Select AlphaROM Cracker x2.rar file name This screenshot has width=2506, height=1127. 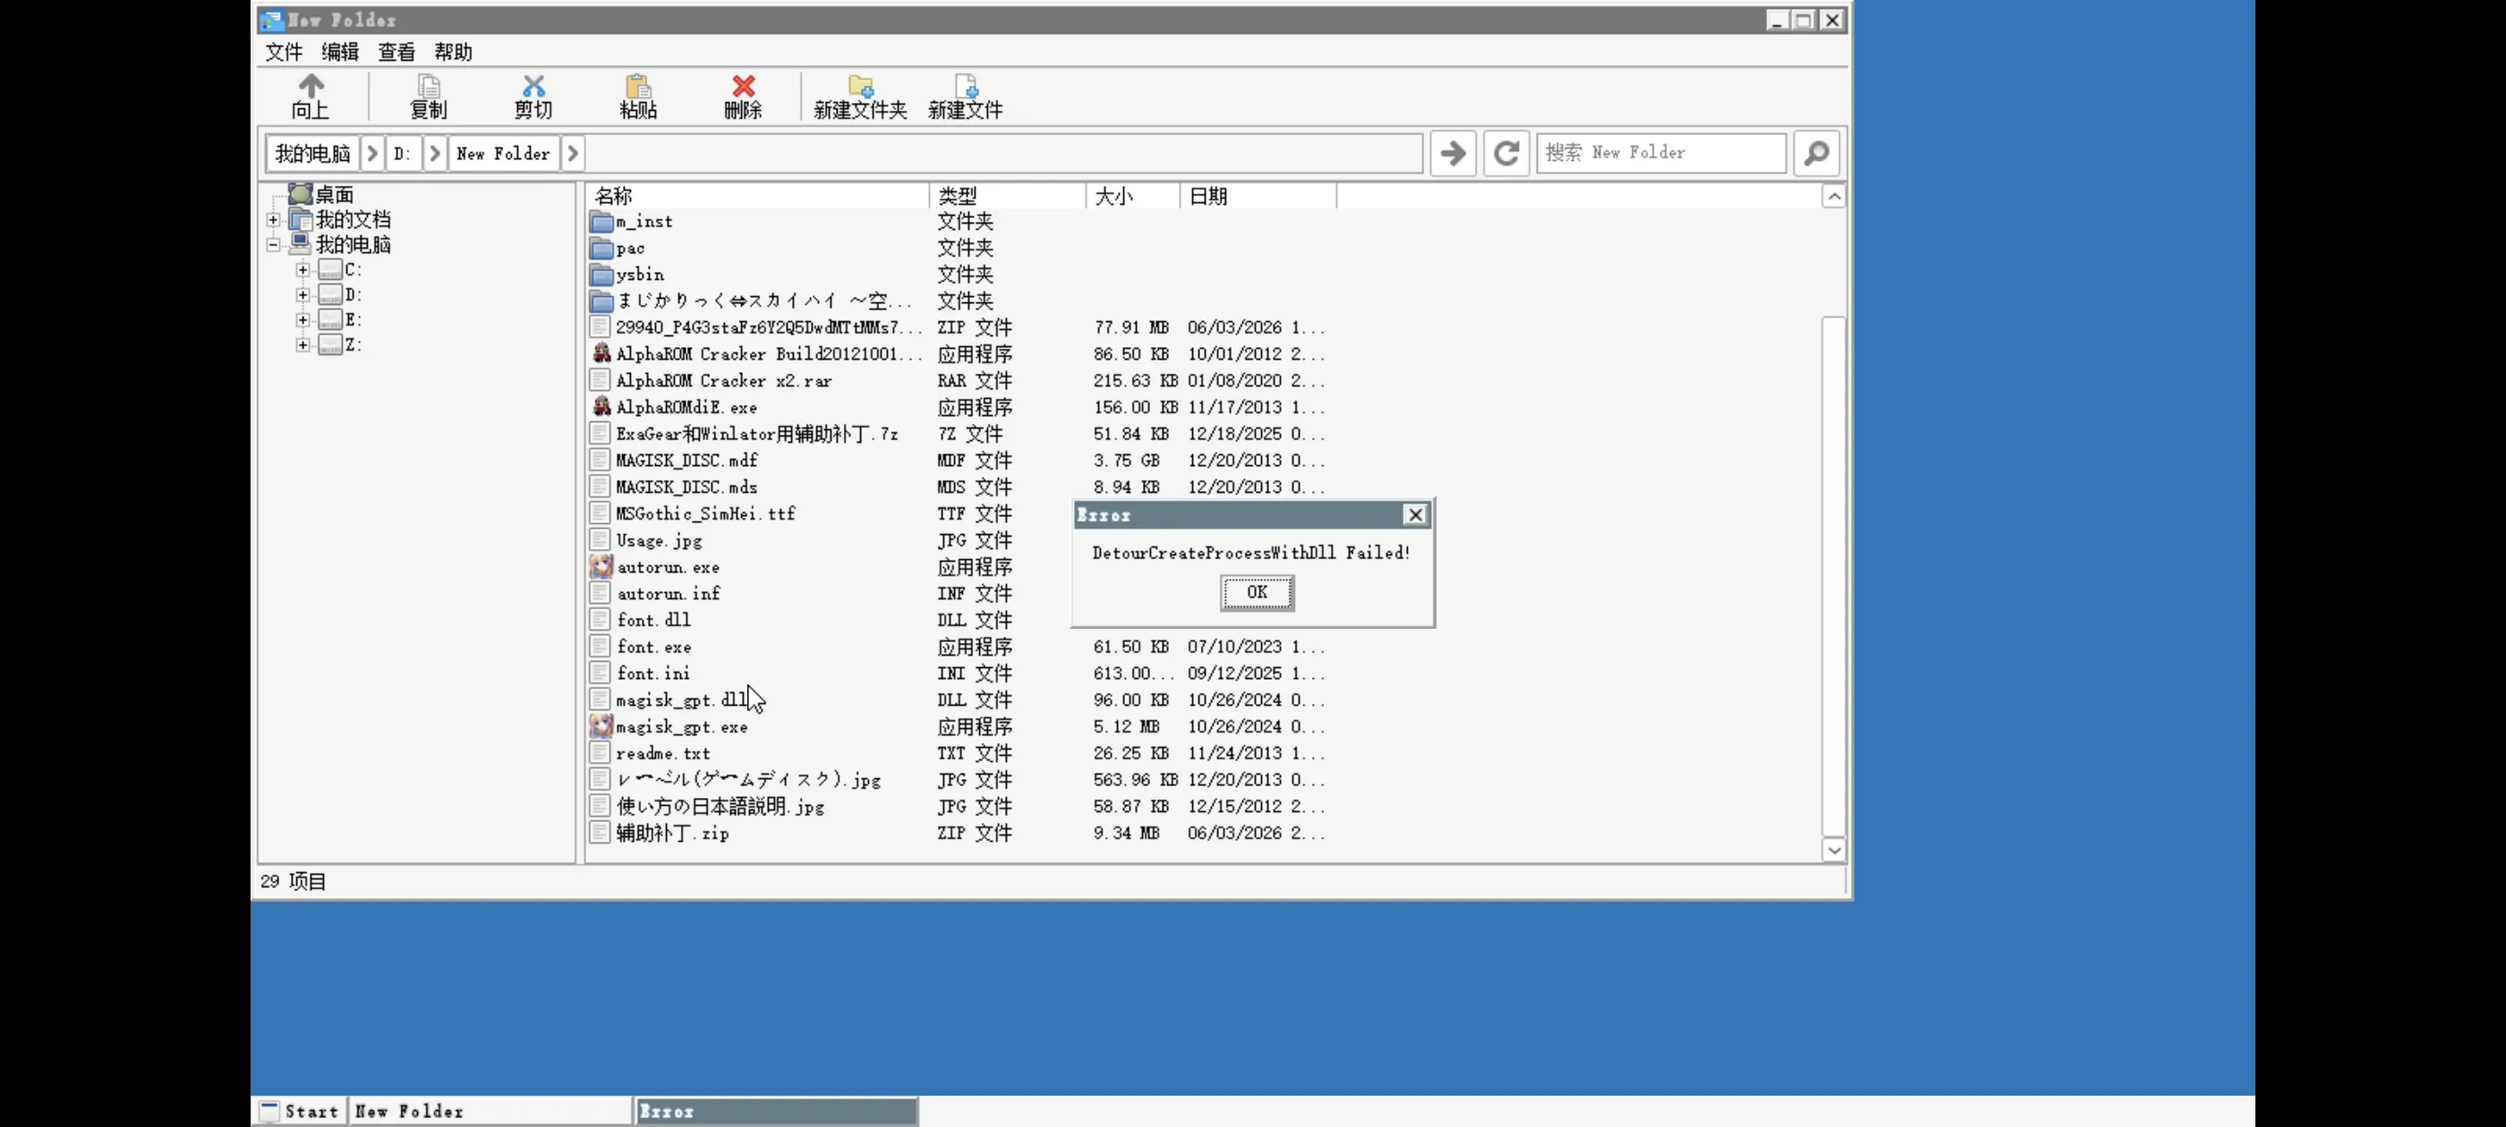[724, 380]
